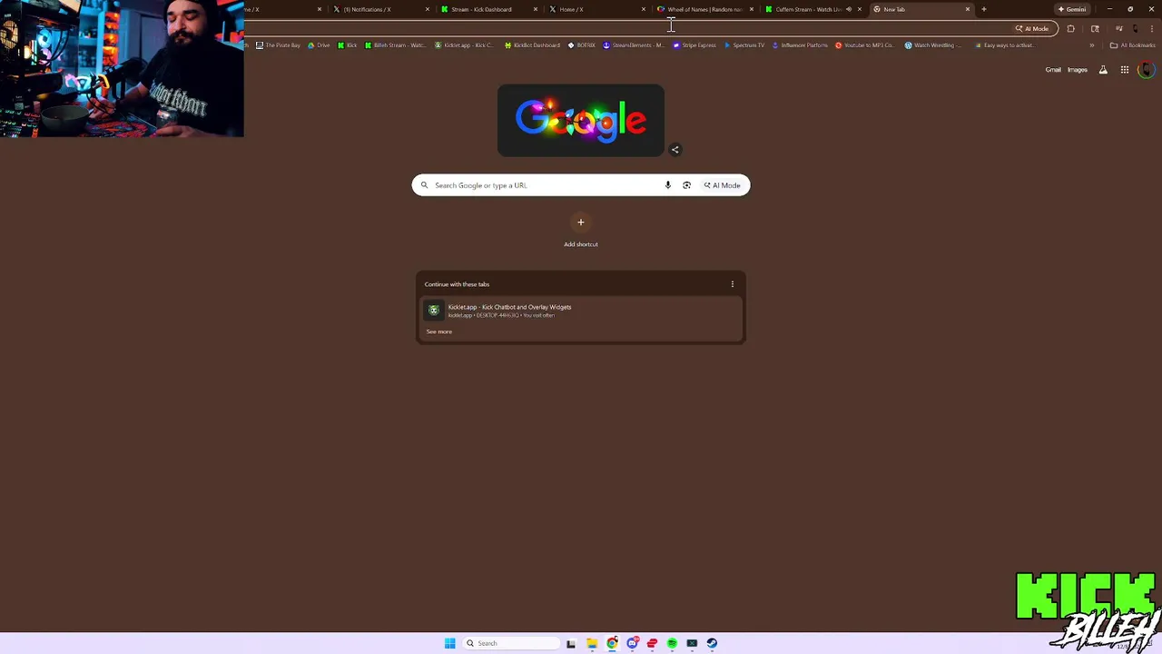
Task: Open the 'Continue with these tabs' options menu
Action: tap(733, 284)
